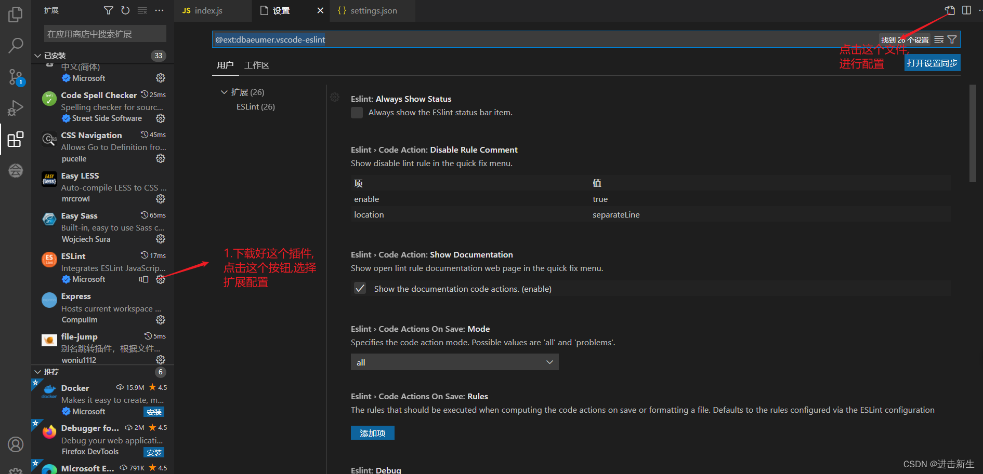Click the settings editor vertical scrollbar
The height and width of the screenshot is (474, 983).
click(x=973, y=133)
